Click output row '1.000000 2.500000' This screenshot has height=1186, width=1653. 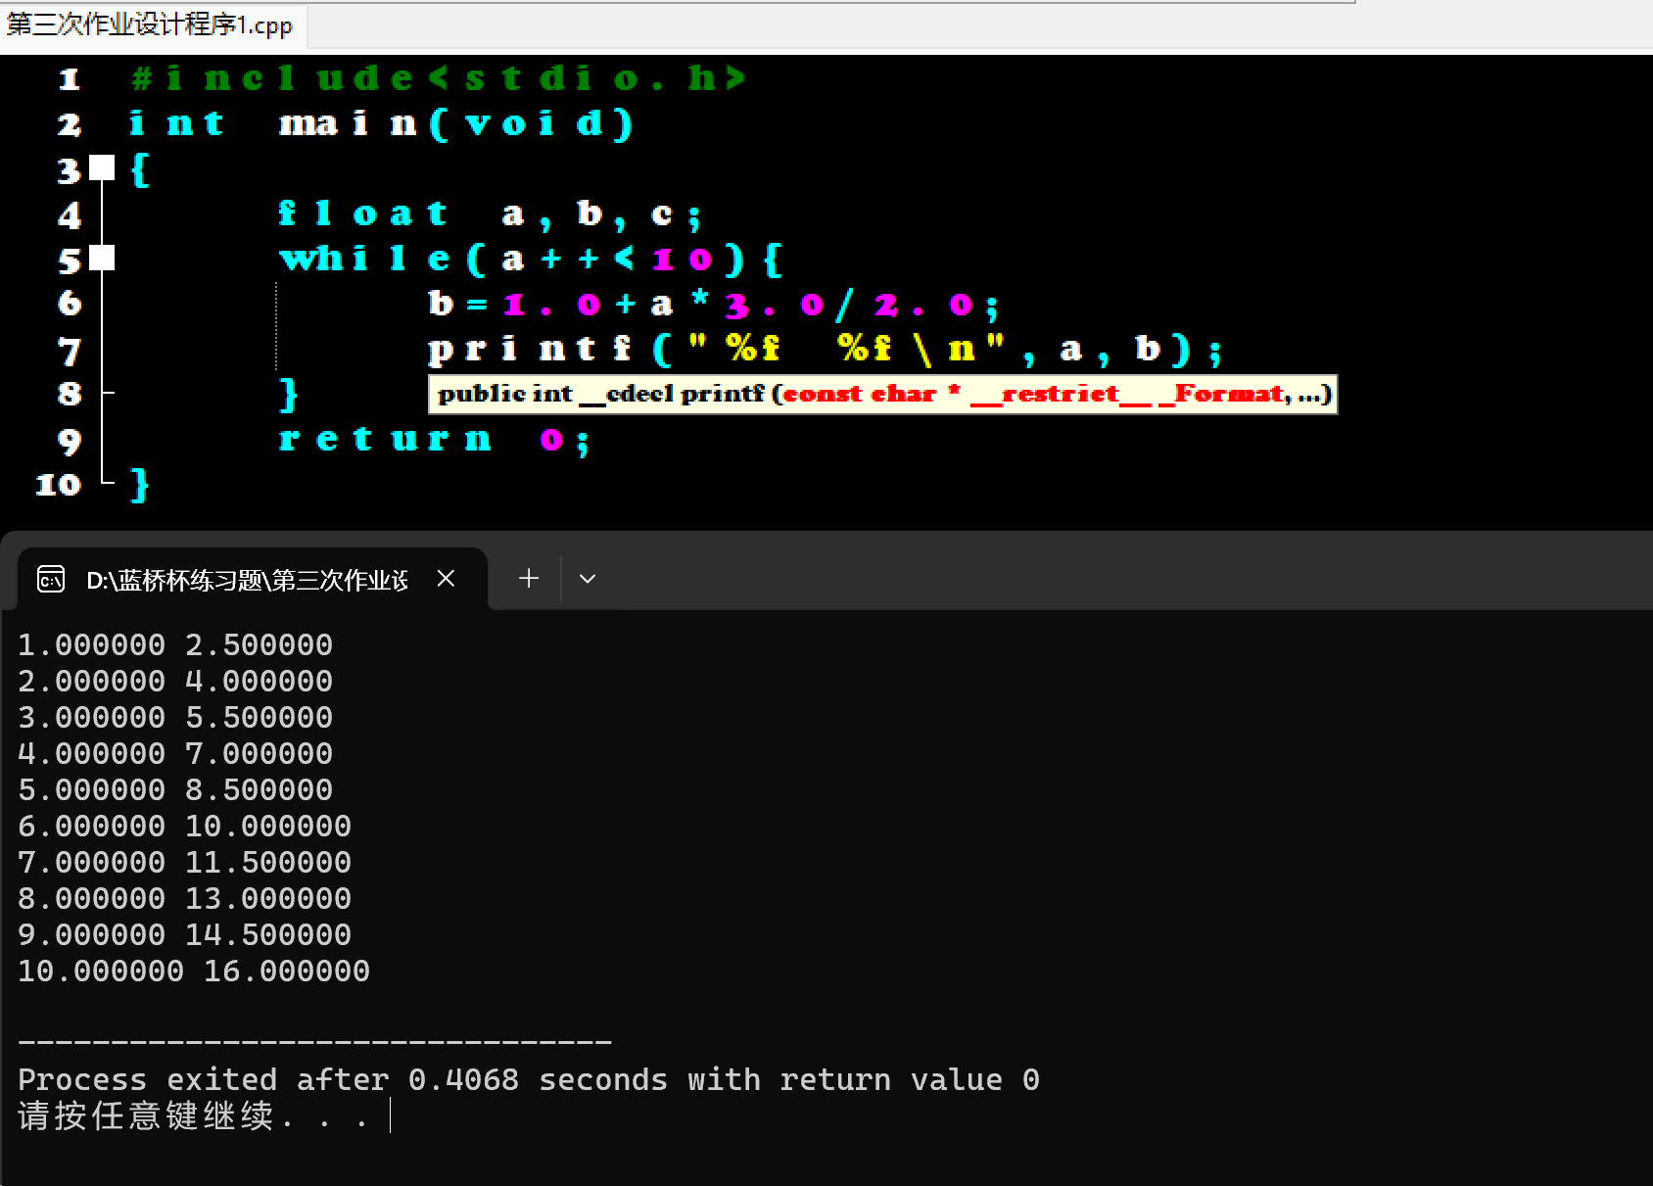point(175,644)
